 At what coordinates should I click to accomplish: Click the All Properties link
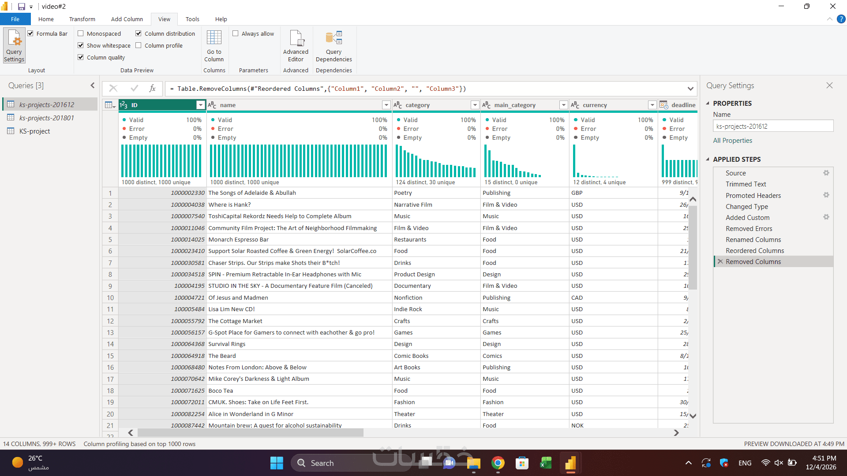pos(732,141)
